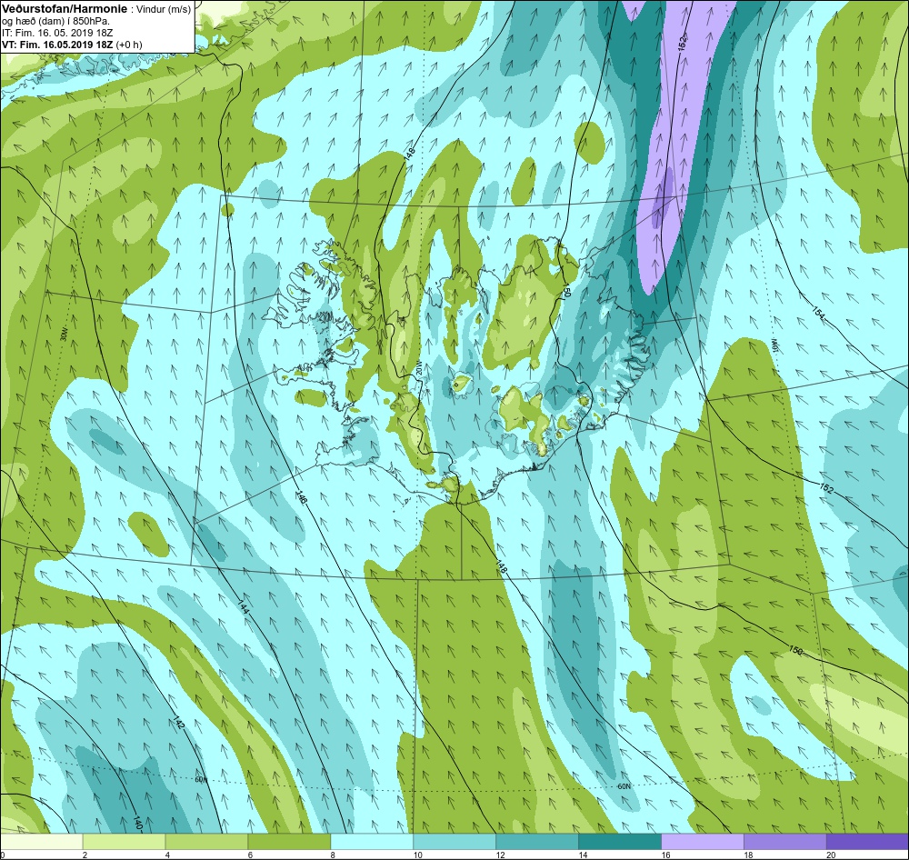Click the legend tick label "8"
Image resolution: width=909 pixels, height=860 pixels.
tap(333, 855)
